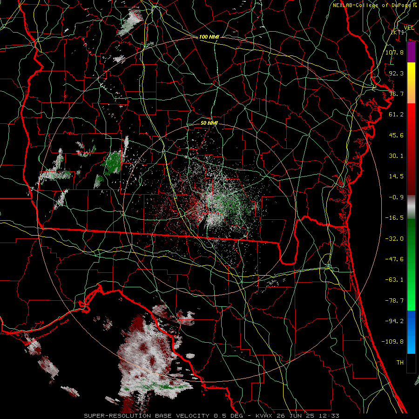Screen dimensions: 419x419
Task: Click the 76.7 value on velocity scale
Action: coord(396,94)
